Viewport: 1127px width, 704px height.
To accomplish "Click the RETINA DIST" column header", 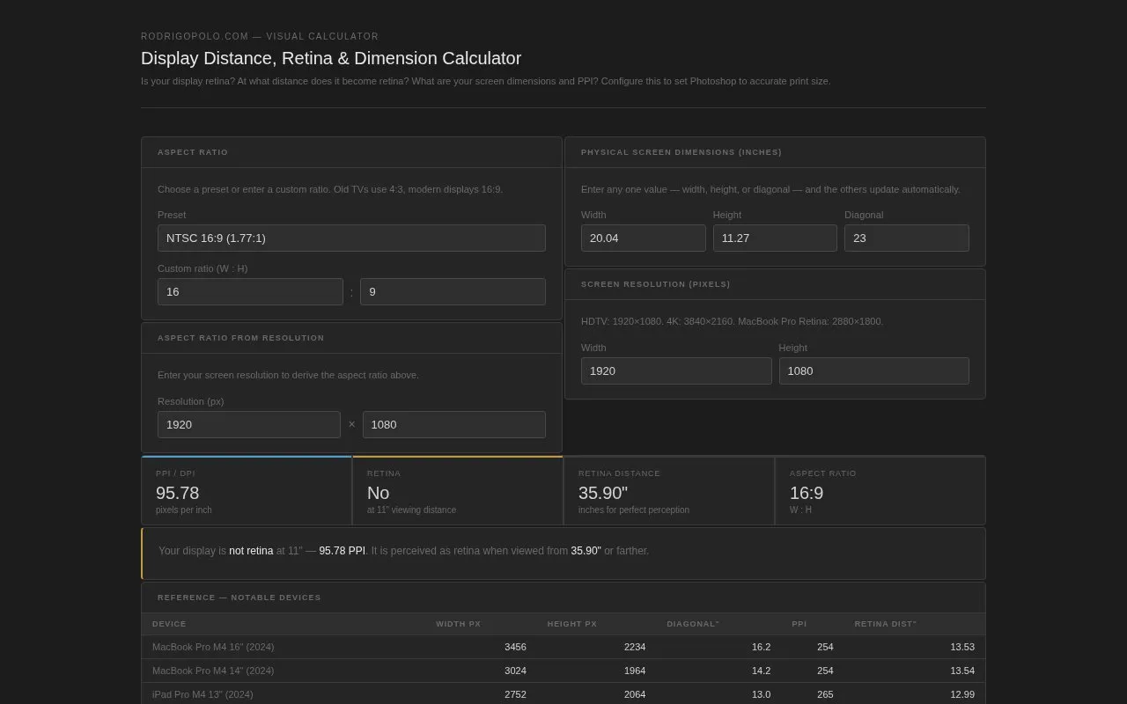I will (886, 624).
